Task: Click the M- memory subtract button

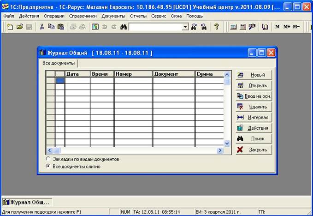Action: pyautogui.click(x=296, y=27)
